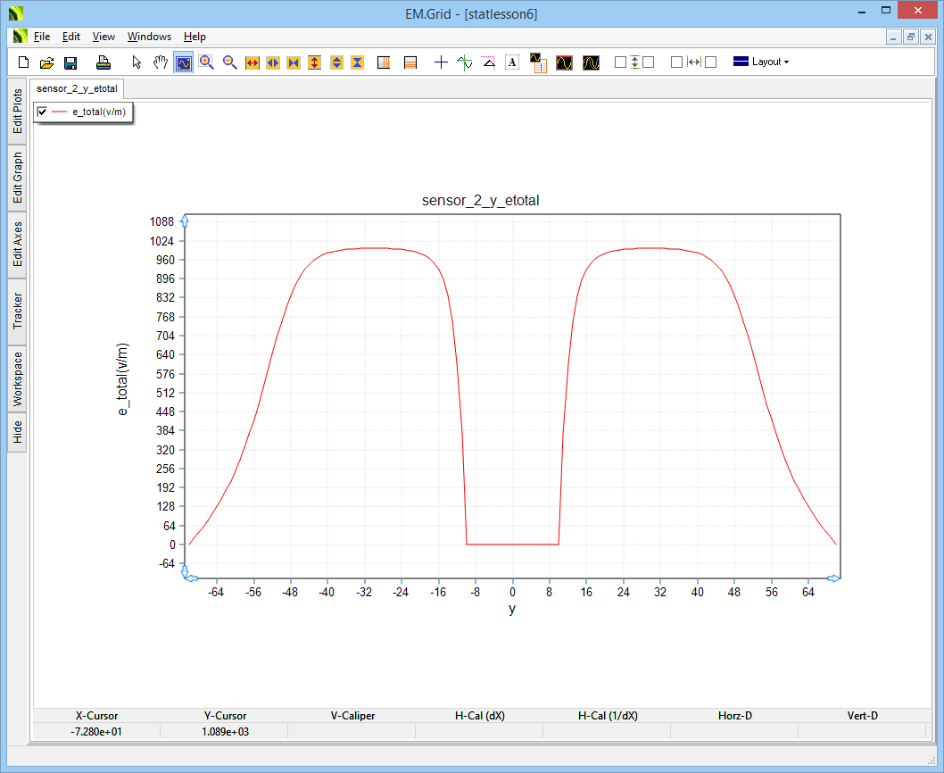The image size is (944, 773).
Task: Save the graph with the floppy disk icon
Action: pyautogui.click(x=70, y=62)
